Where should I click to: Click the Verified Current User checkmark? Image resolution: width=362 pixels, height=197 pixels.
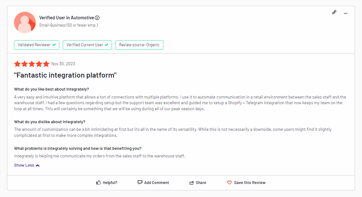tap(106, 45)
